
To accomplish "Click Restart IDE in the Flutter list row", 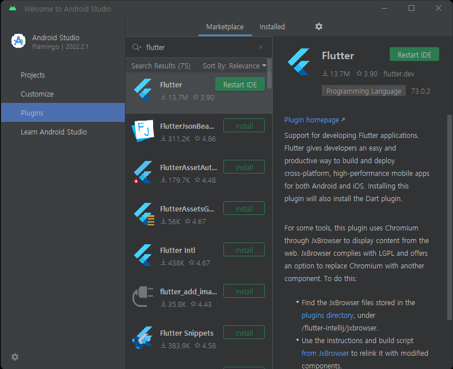I will [240, 84].
